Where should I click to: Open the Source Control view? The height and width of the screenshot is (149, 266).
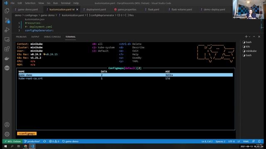click(7, 20)
